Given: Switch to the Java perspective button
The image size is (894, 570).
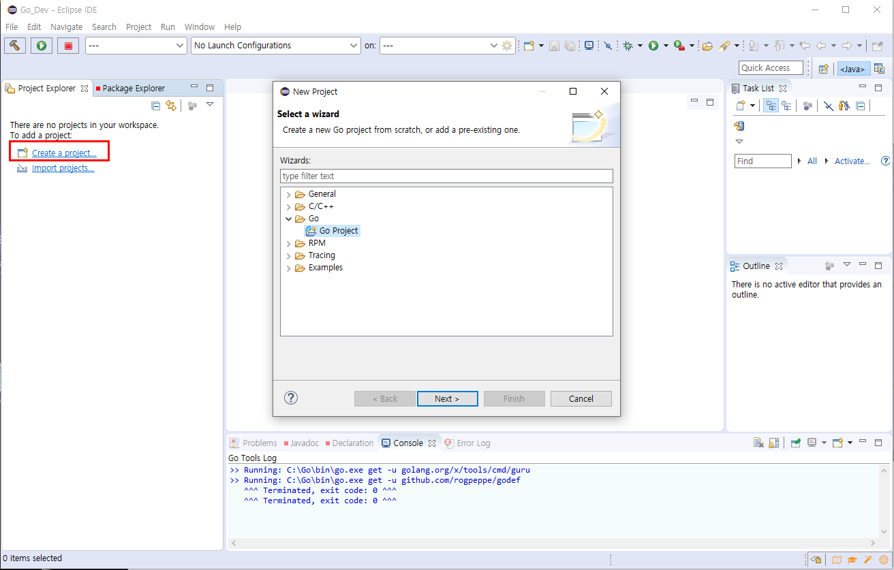Looking at the screenshot, I should (x=853, y=68).
